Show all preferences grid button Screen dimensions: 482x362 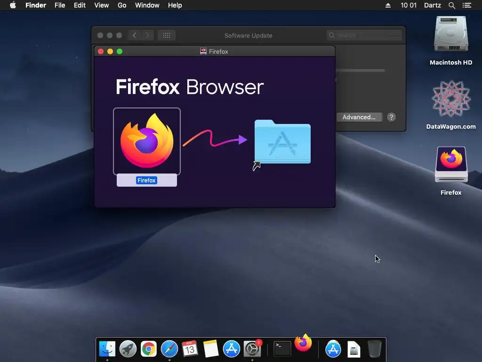[167, 35]
